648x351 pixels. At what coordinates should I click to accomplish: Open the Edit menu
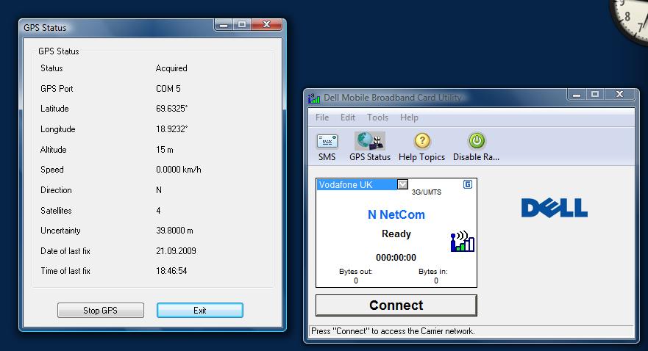[x=348, y=117]
